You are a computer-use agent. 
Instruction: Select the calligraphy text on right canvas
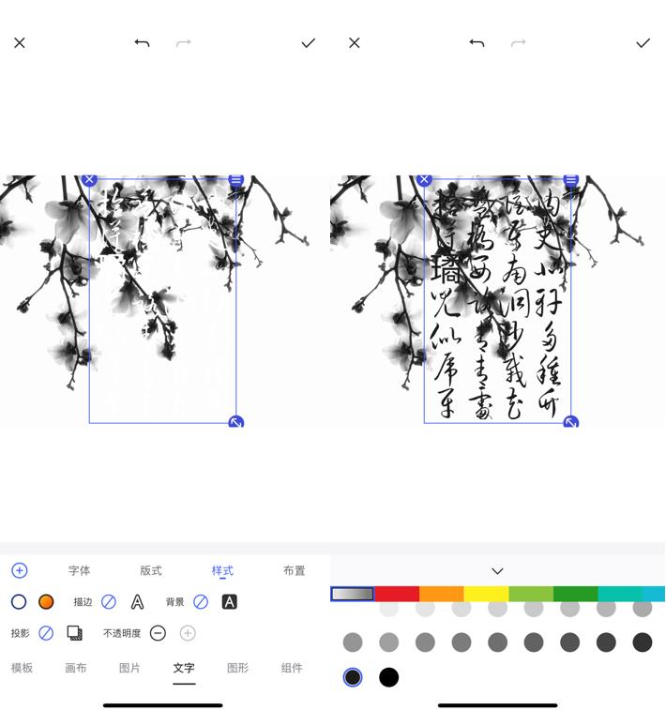497,302
